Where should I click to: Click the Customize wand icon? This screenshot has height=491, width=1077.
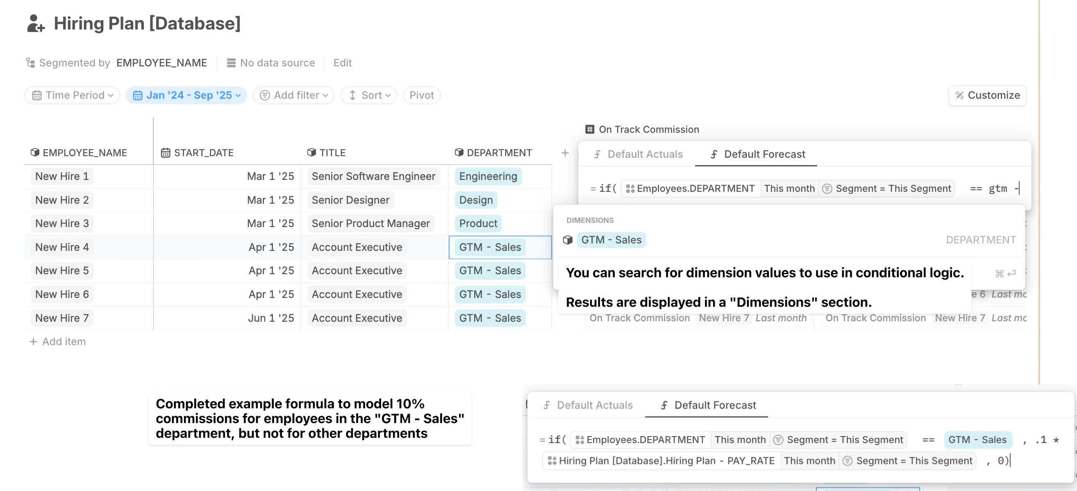pyautogui.click(x=959, y=95)
